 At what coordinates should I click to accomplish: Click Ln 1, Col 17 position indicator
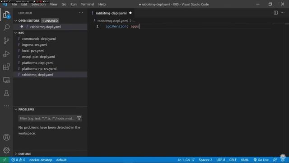(186, 160)
